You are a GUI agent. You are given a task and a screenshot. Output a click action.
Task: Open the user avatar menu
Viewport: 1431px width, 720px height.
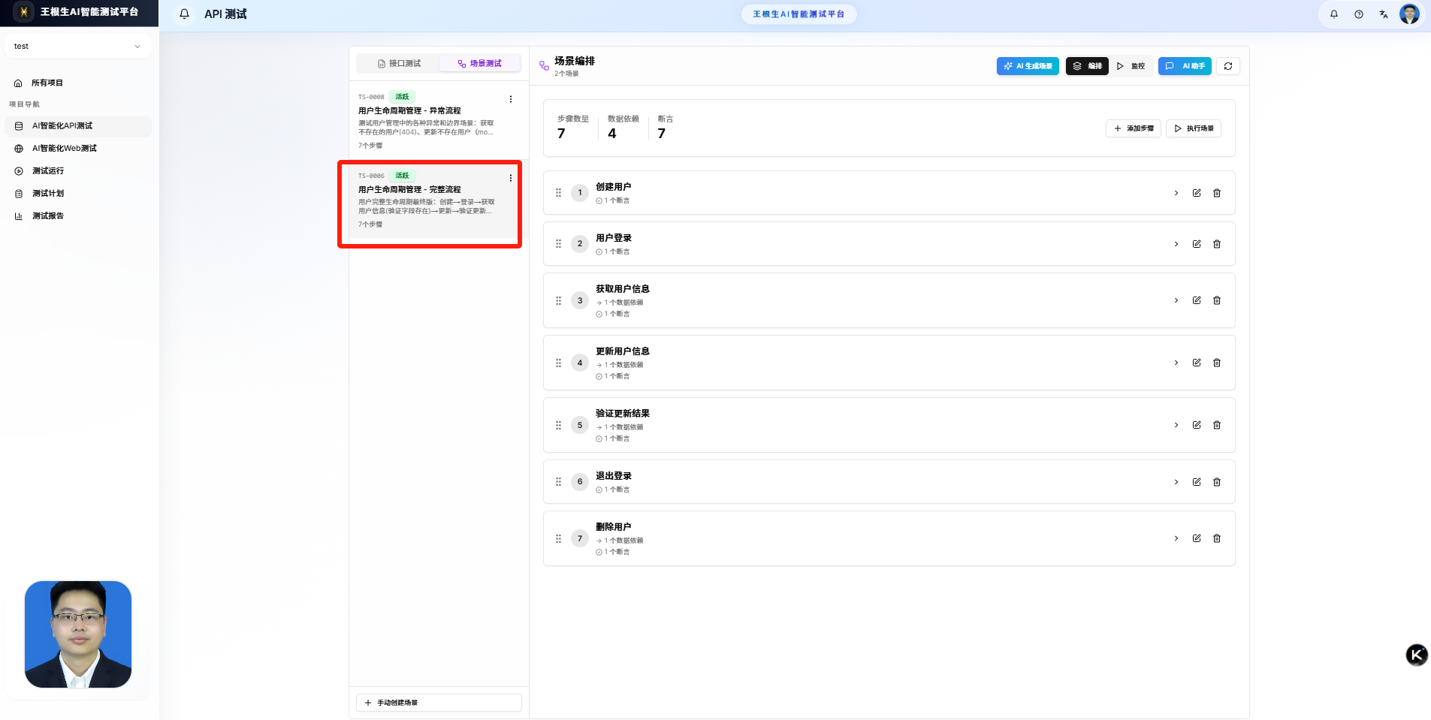[x=1409, y=14]
